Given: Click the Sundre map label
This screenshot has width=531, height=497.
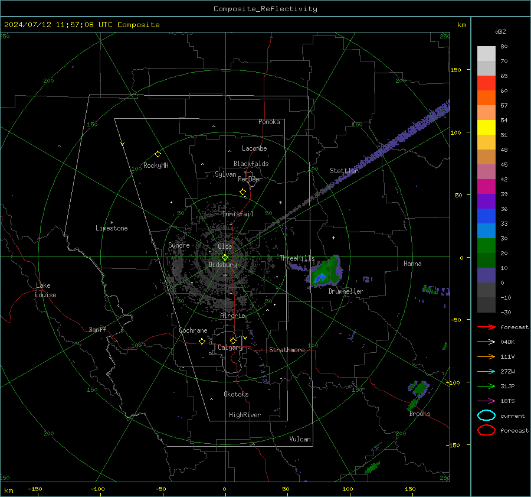Looking at the screenshot, I should [x=179, y=245].
